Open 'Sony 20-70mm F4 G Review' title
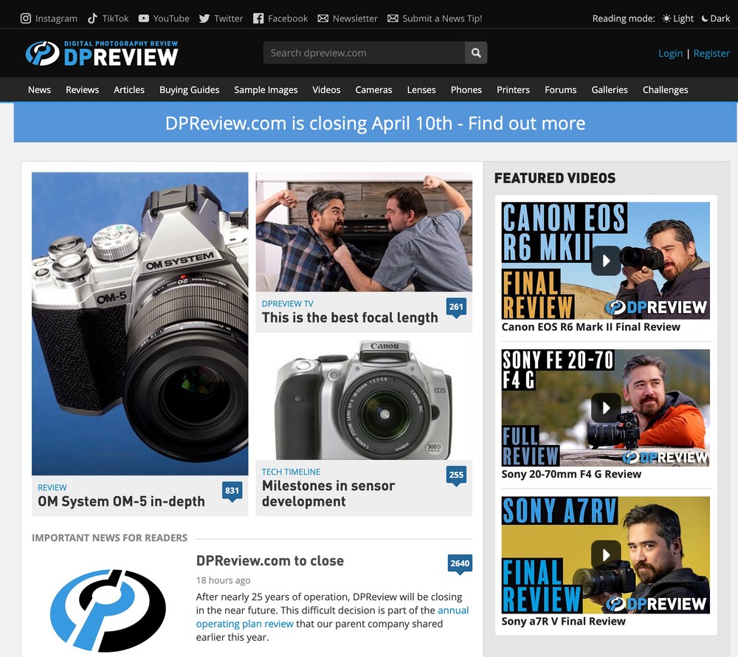 571,474
